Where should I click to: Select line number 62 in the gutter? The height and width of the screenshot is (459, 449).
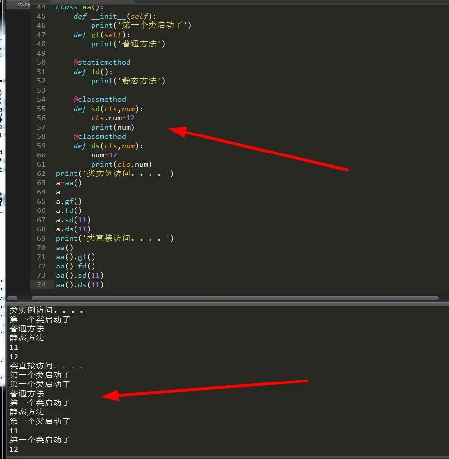click(41, 173)
